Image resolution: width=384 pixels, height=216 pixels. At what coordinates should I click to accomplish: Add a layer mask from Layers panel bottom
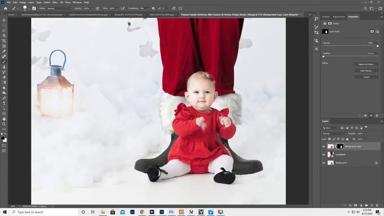click(x=356, y=205)
